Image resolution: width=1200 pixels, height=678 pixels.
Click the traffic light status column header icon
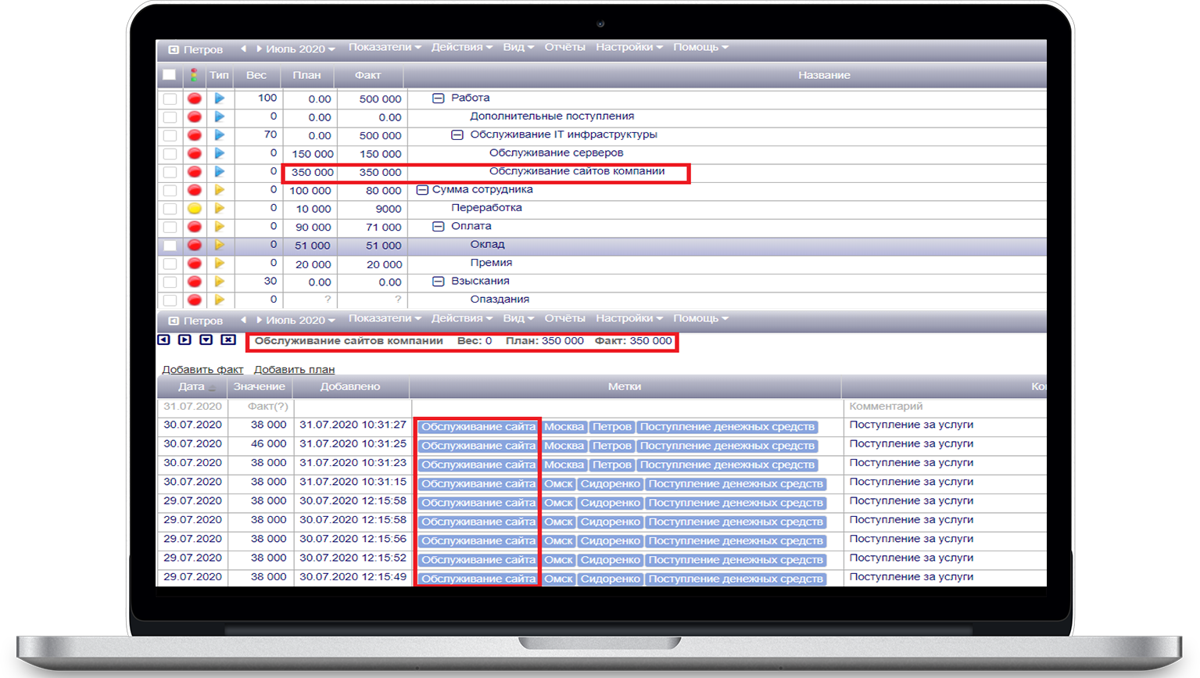(194, 75)
